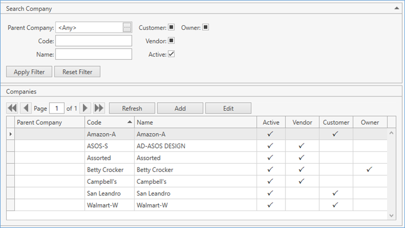Viewport: 405px width, 228px height.
Task: Click in the Code search field
Action: 93,41
